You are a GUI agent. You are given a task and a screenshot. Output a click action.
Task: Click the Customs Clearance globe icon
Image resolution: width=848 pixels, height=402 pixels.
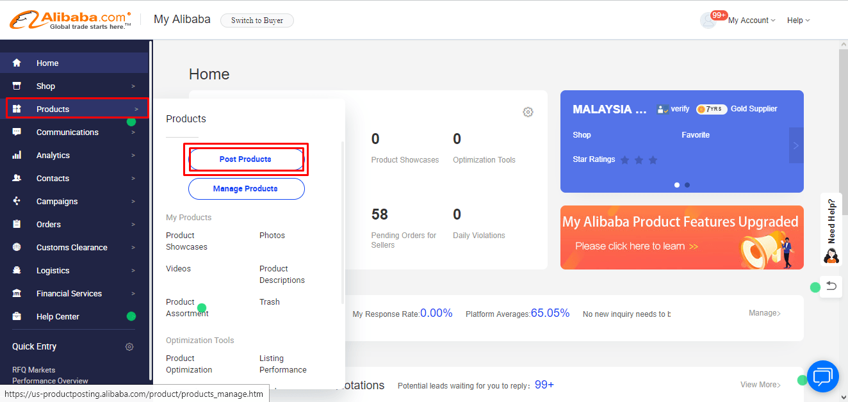[x=17, y=247]
